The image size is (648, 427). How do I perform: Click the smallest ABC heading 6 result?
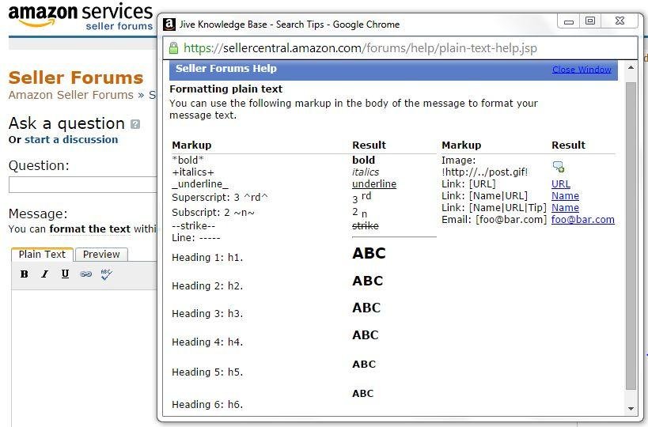click(x=363, y=394)
